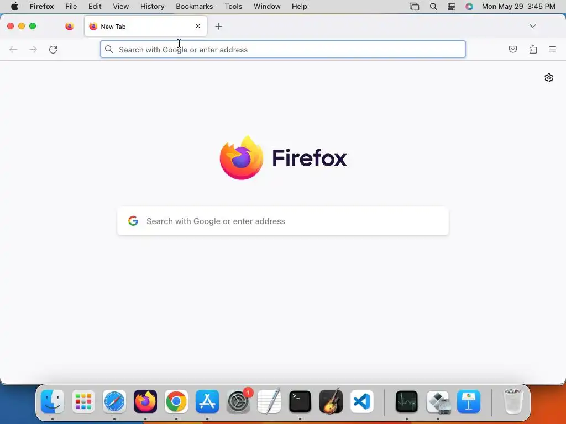Image resolution: width=566 pixels, height=424 pixels.
Task: Open the Edit menu
Action: tap(95, 7)
